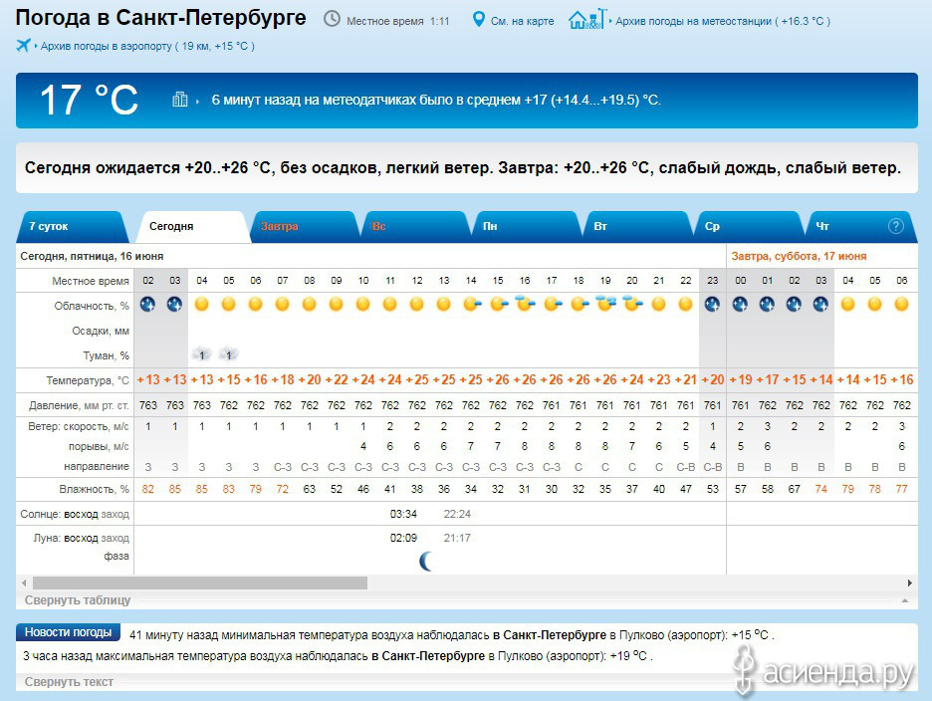Image resolution: width=932 pixels, height=701 pixels.
Task: Click the sun icon at hour 12
Action: coord(416,305)
